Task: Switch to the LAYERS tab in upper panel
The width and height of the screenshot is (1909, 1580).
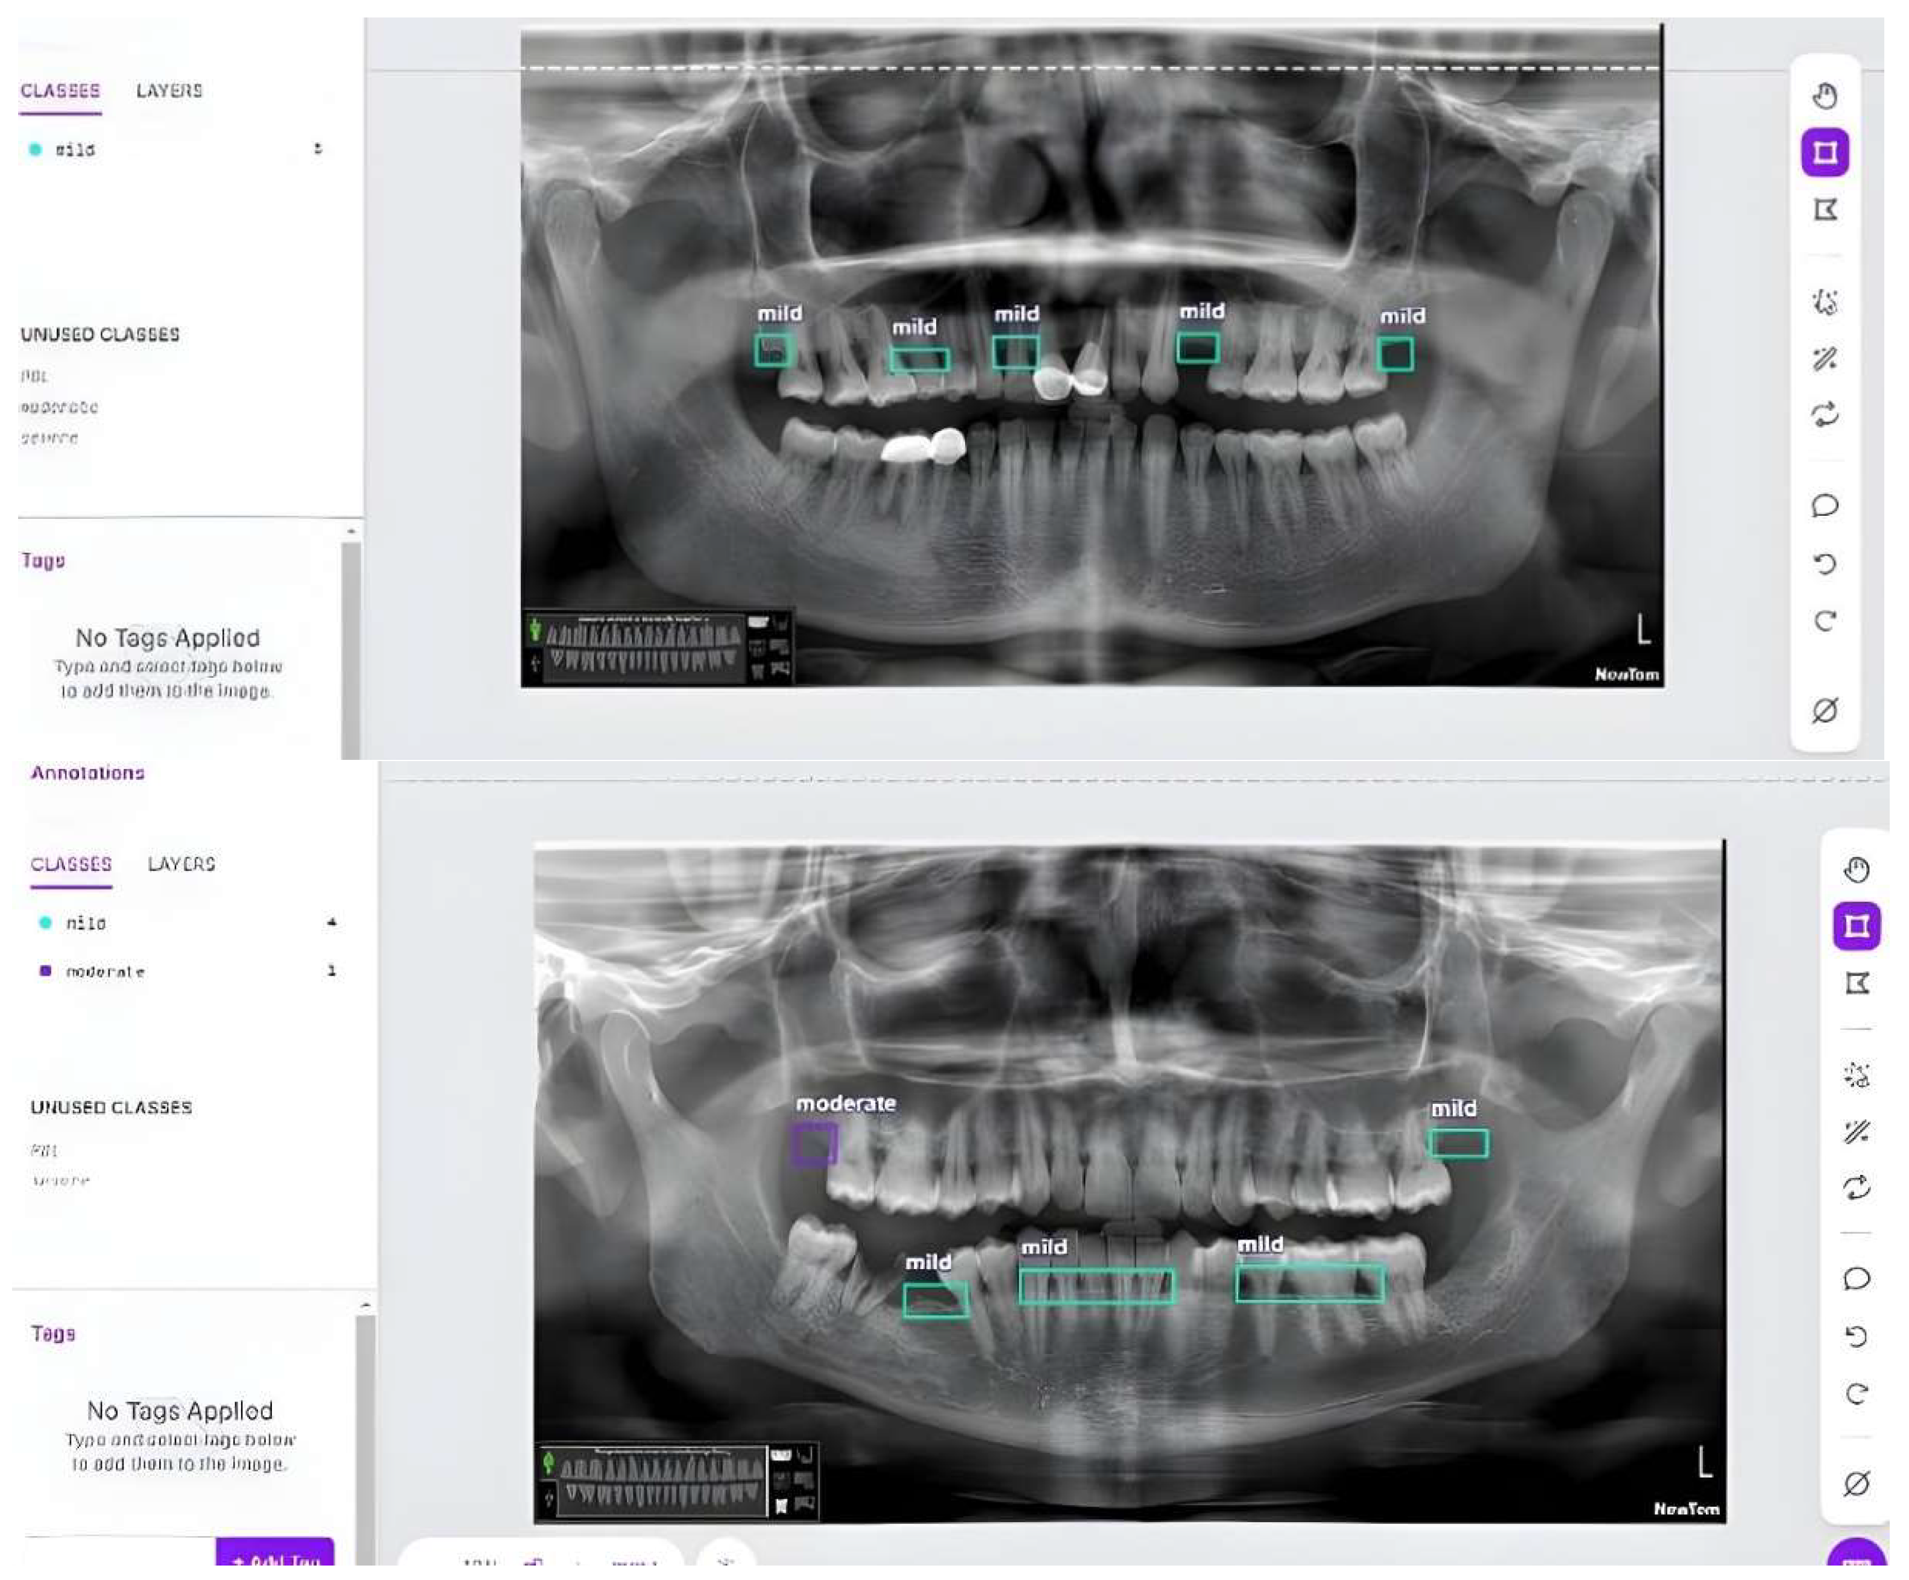Action: click(169, 91)
